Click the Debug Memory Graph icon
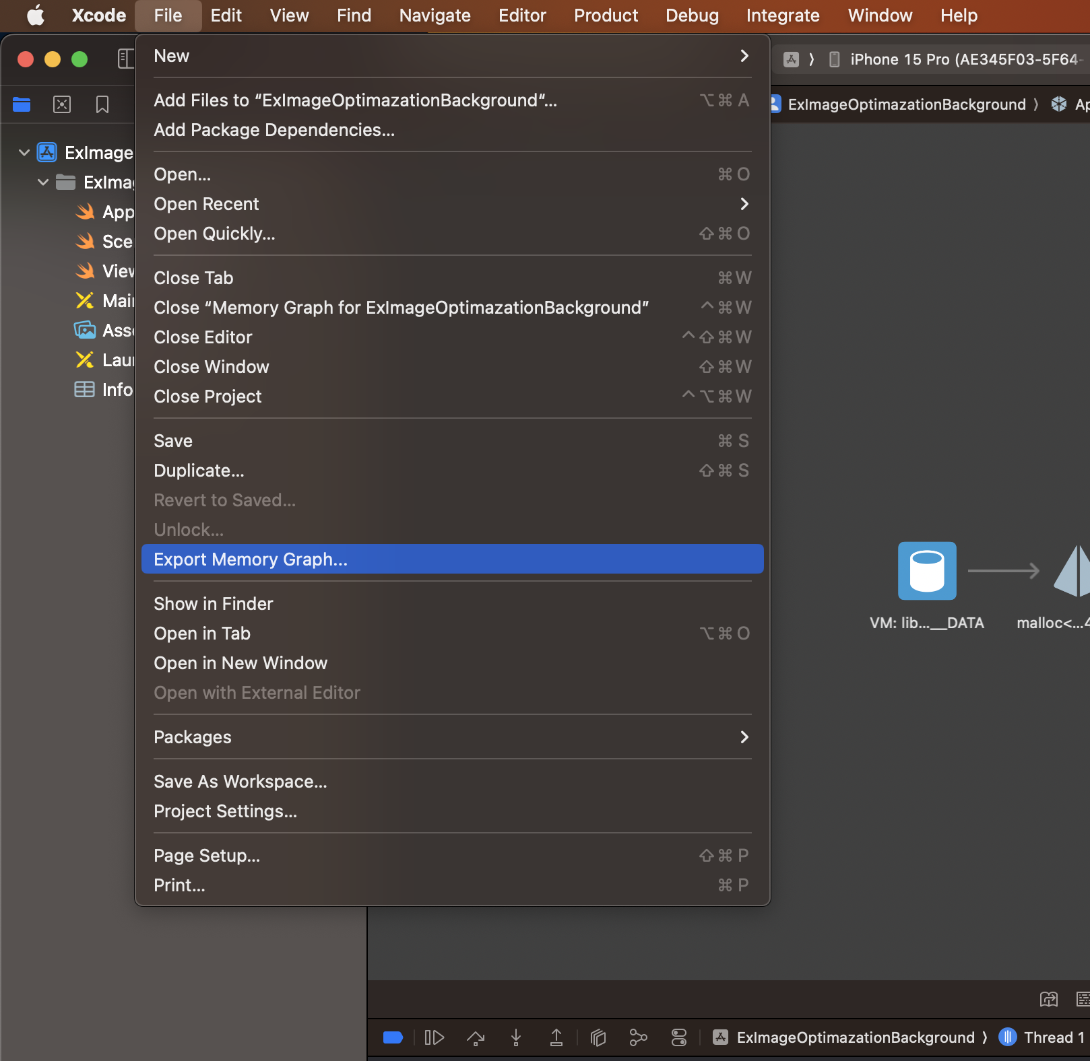Viewport: 1090px width, 1061px height. (638, 1037)
